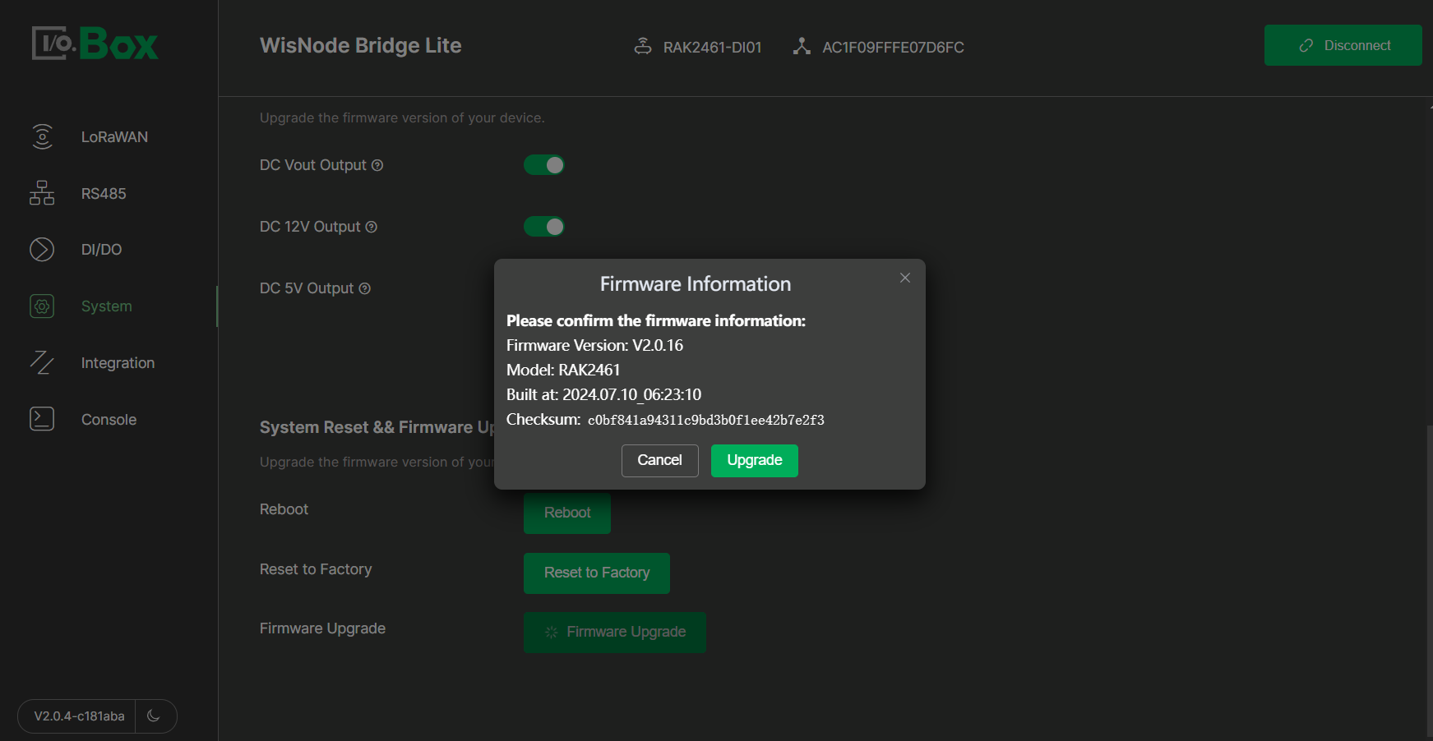Select the System menu item
This screenshot has height=741, width=1433.
[x=106, y=306]
